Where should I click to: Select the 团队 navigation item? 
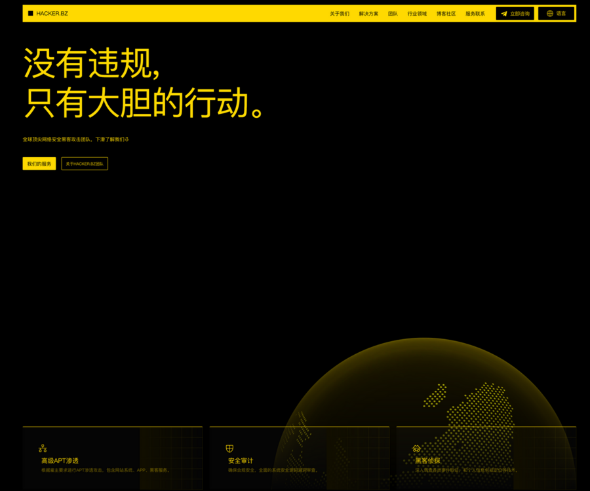[393, 14]
